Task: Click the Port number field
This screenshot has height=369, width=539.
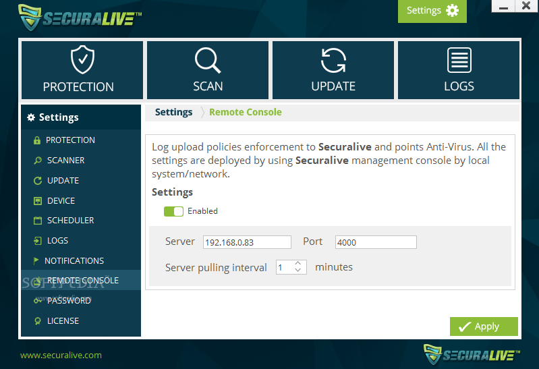Action: 376,242
